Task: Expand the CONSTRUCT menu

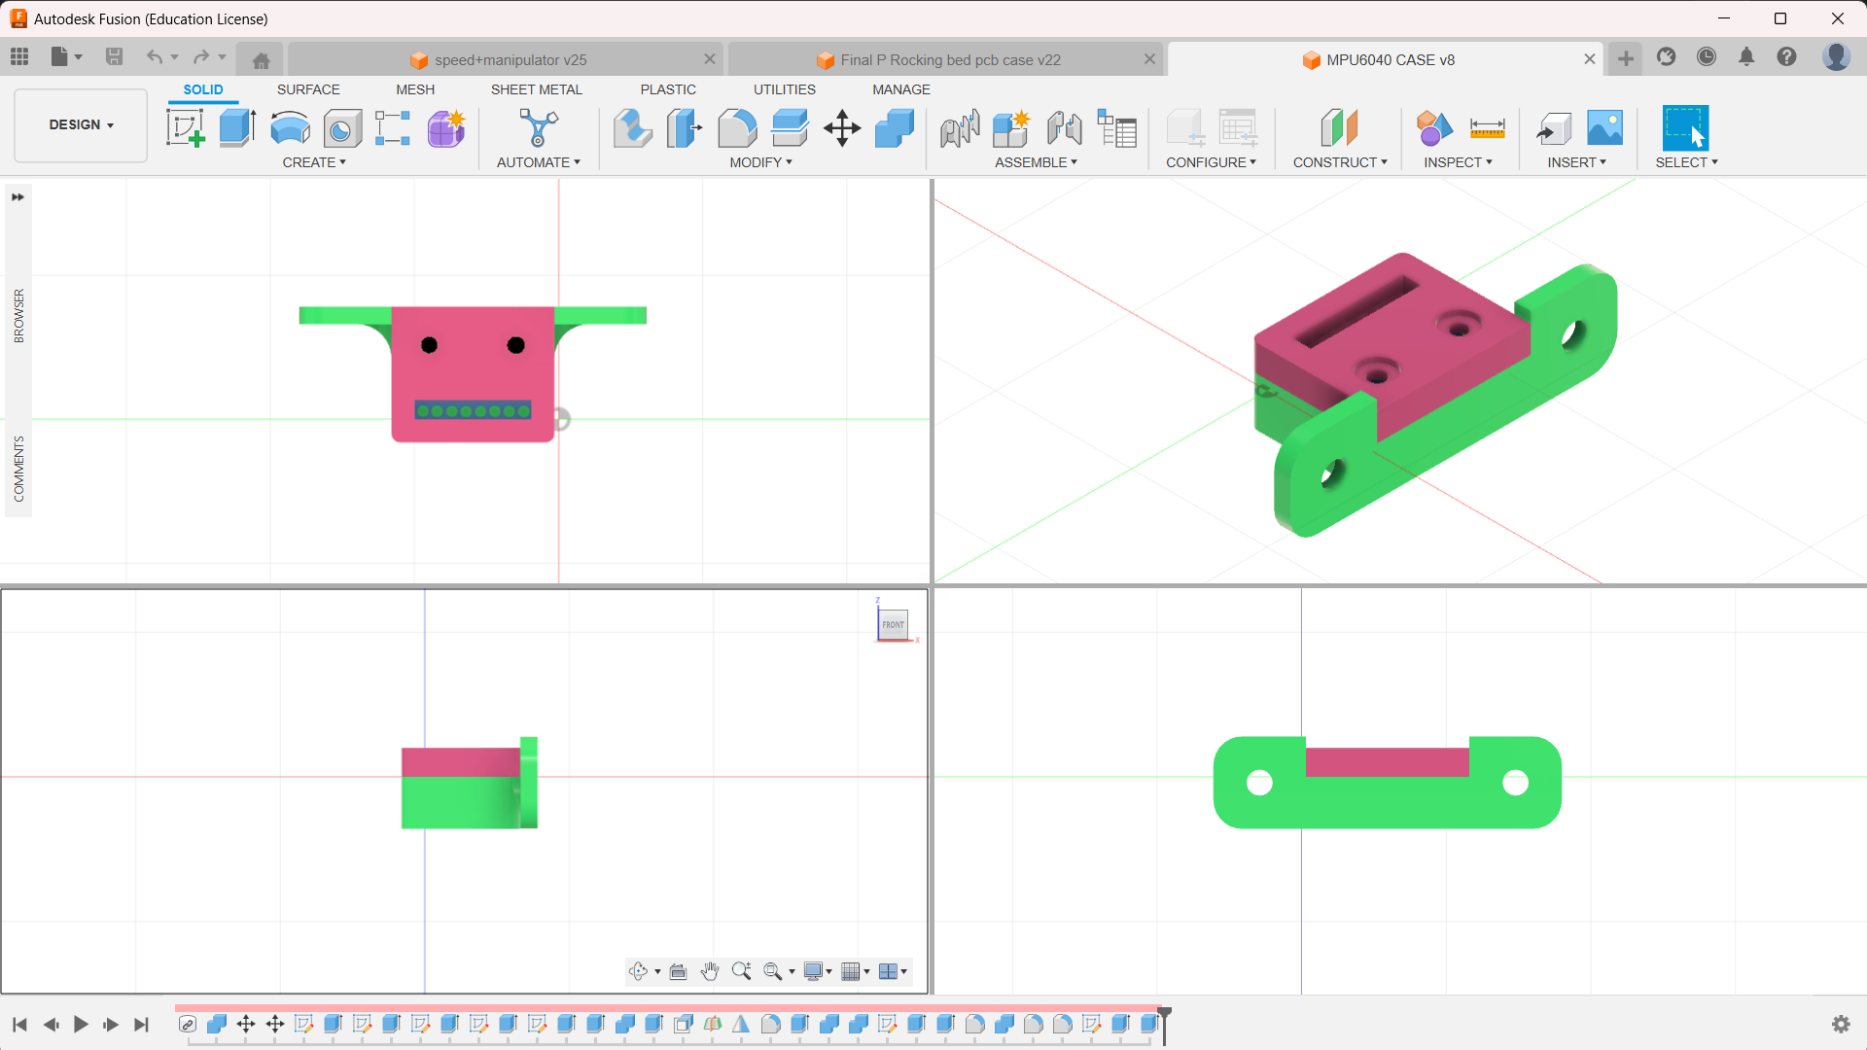Action: click(x=1339, y=162)
